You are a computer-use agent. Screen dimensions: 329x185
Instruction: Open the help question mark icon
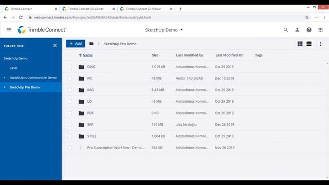tap(309, 30)
